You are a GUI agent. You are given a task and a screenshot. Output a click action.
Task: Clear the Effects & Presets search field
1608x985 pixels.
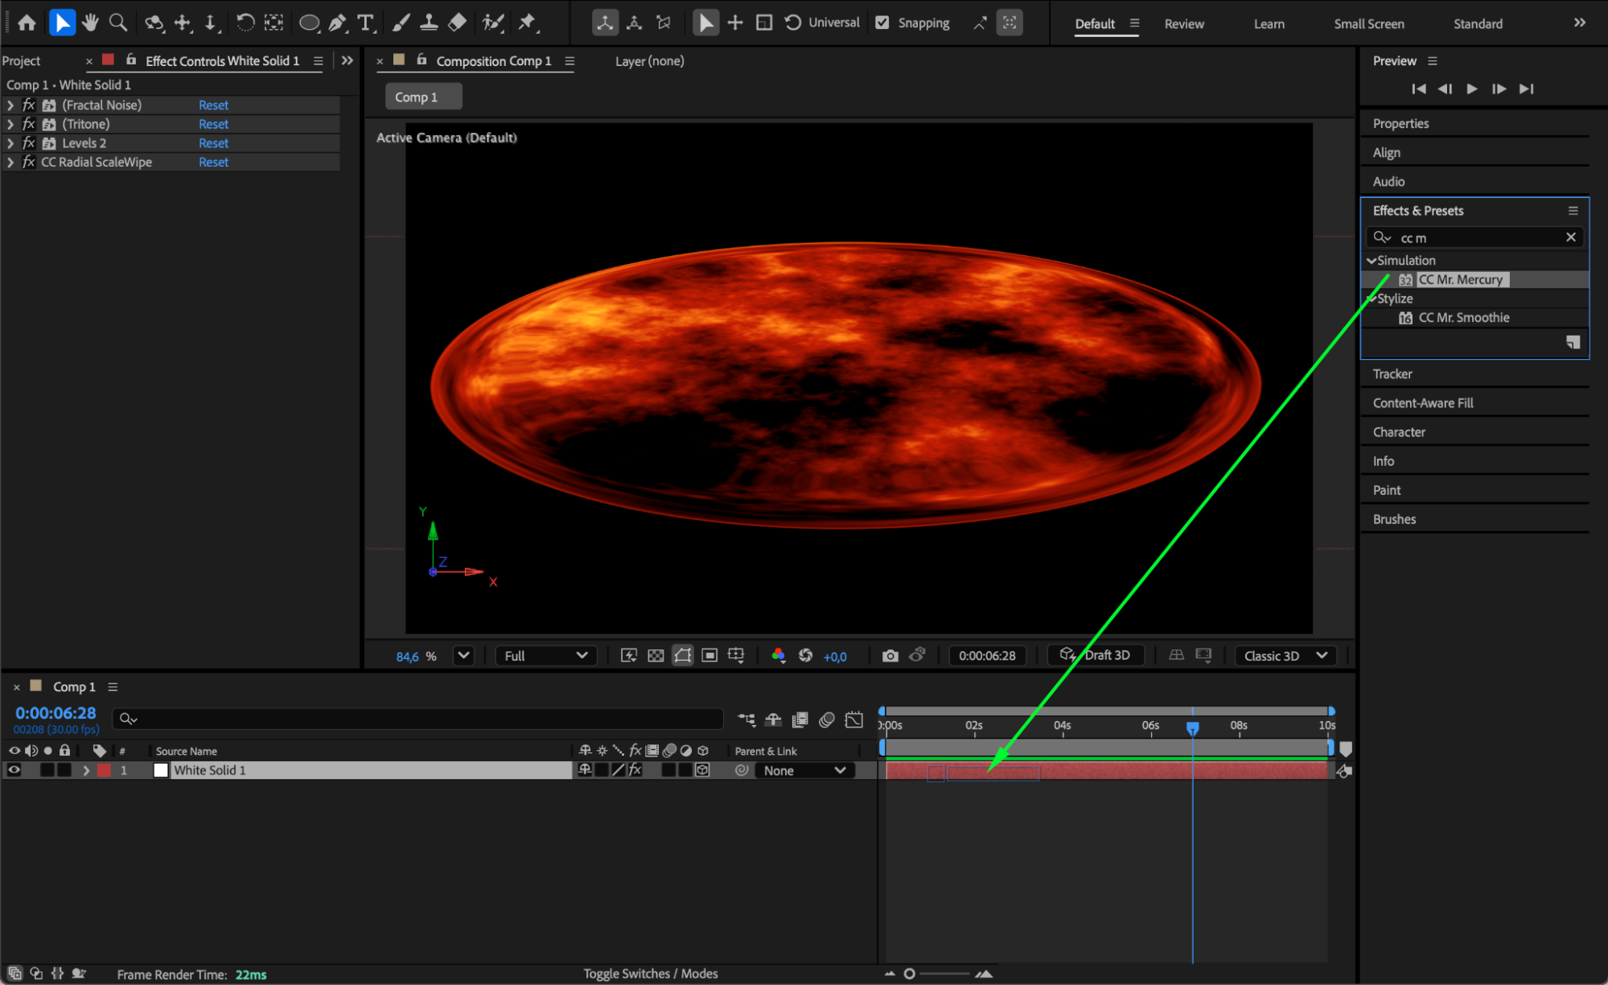click(1570, 237)
